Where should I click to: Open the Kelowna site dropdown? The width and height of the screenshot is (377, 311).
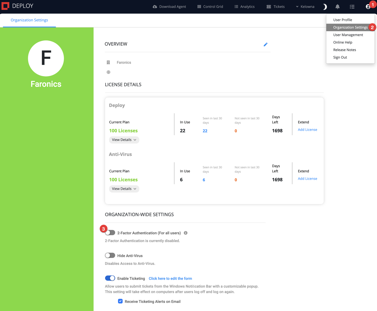tap(305, 7)
